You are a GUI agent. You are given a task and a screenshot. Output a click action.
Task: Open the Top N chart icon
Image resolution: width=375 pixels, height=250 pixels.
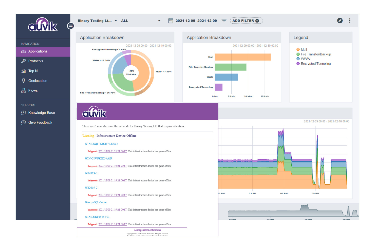point(24,71)
